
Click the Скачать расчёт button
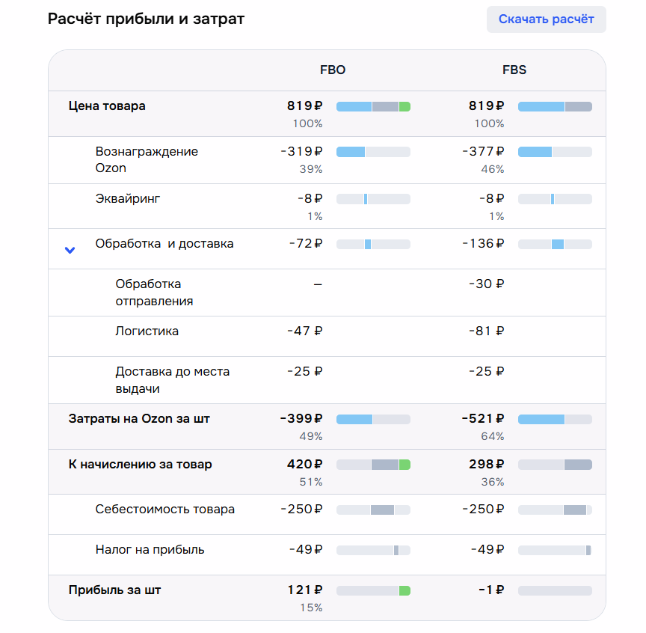[x=546, y=19]
